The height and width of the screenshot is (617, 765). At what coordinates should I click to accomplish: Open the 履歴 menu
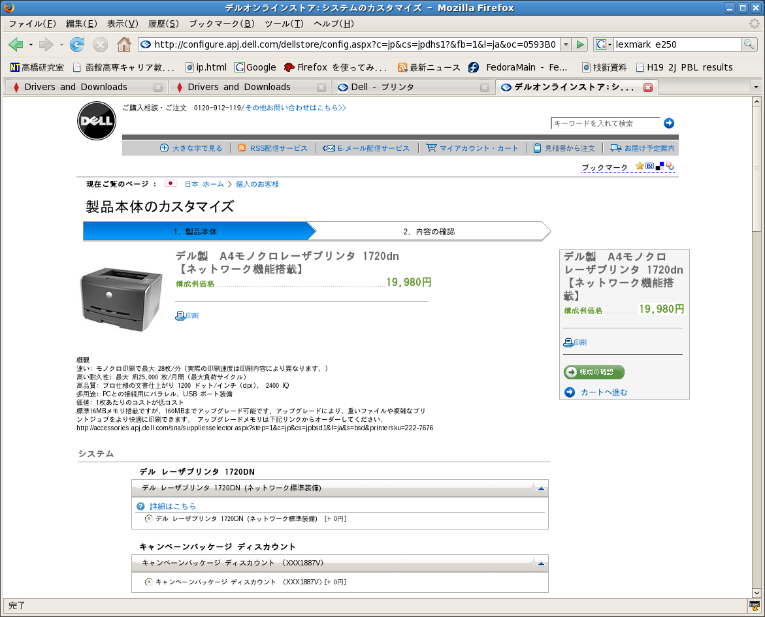point(163,24)
